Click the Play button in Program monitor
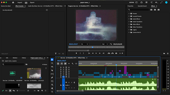Image resolution: width=170 pixels, height=95 pixels. 96,53
